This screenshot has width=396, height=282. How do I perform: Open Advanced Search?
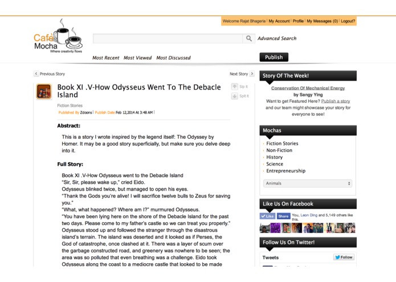click(277, 38)
